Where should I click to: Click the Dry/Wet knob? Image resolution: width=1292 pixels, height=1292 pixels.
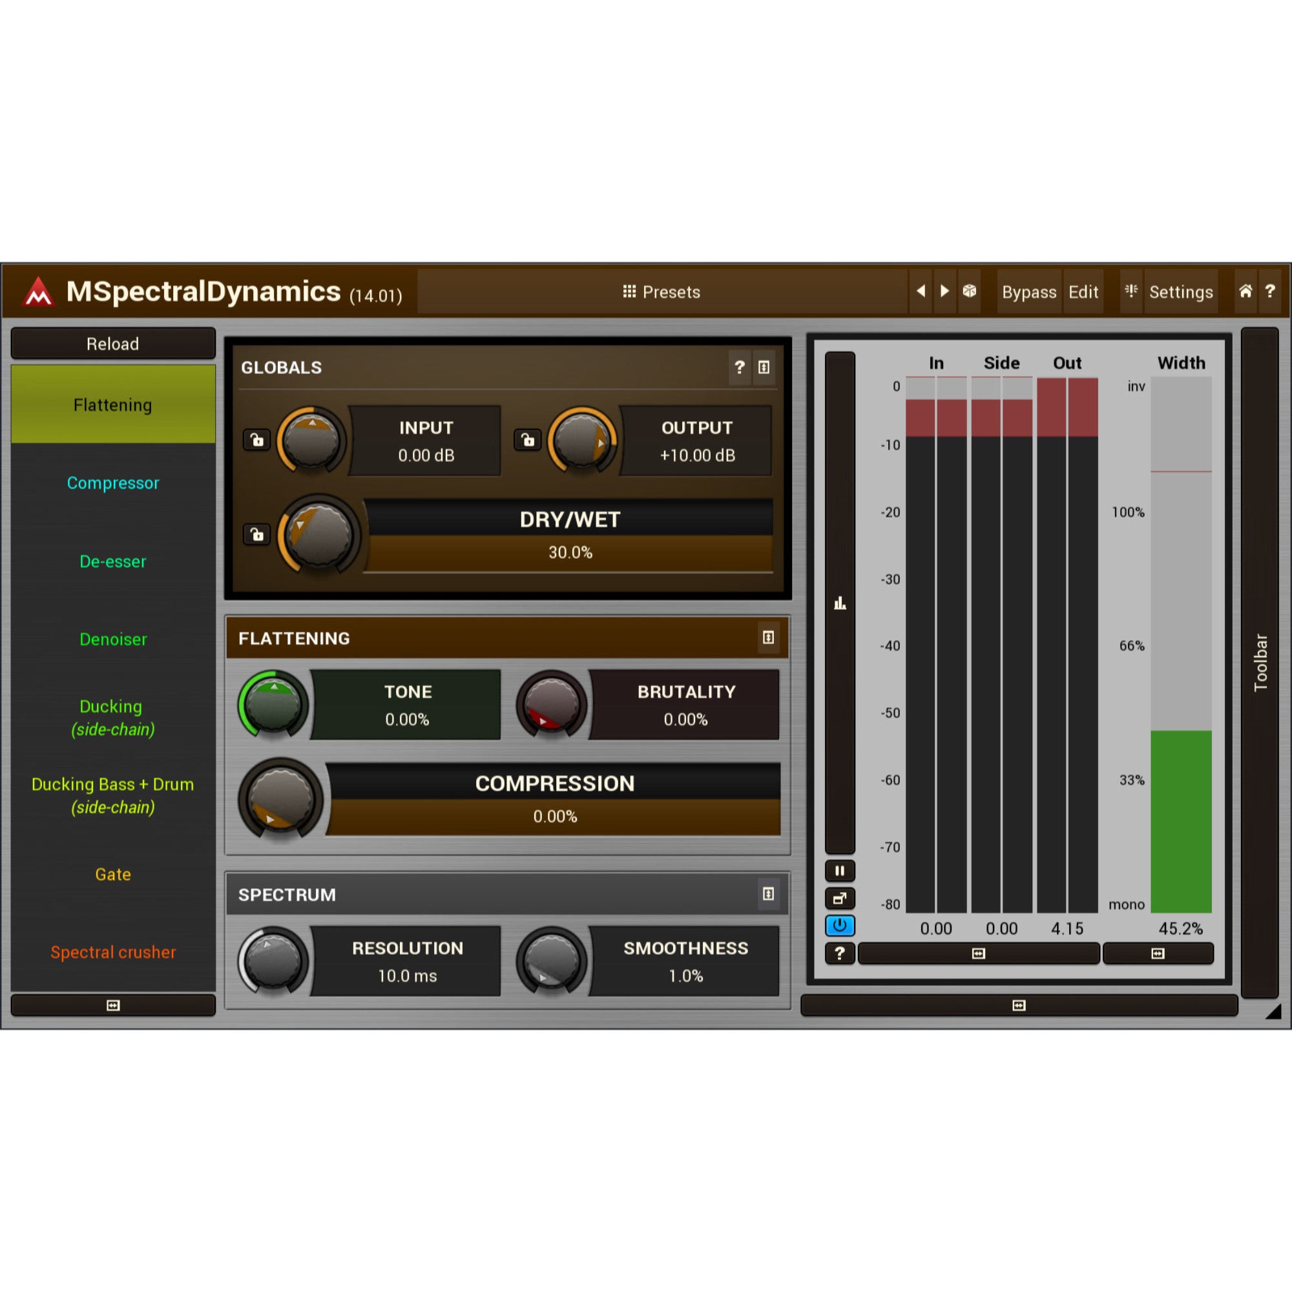[x=319, y=535]
